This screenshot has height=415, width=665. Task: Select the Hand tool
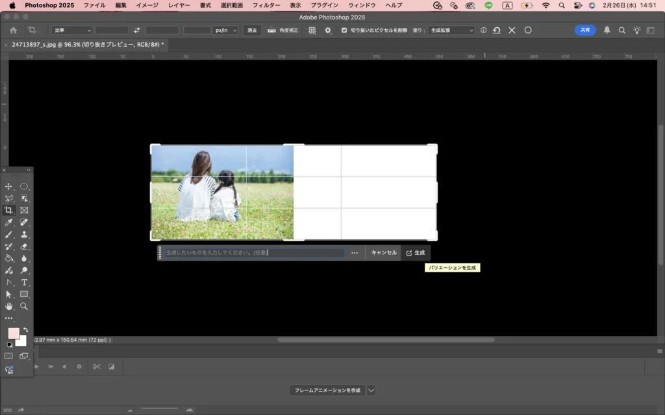[x=9, y=306]
